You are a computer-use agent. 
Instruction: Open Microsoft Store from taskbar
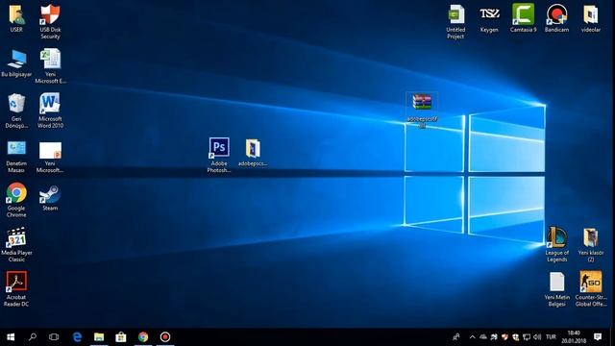pyautogui.click(x=121, y=337)
